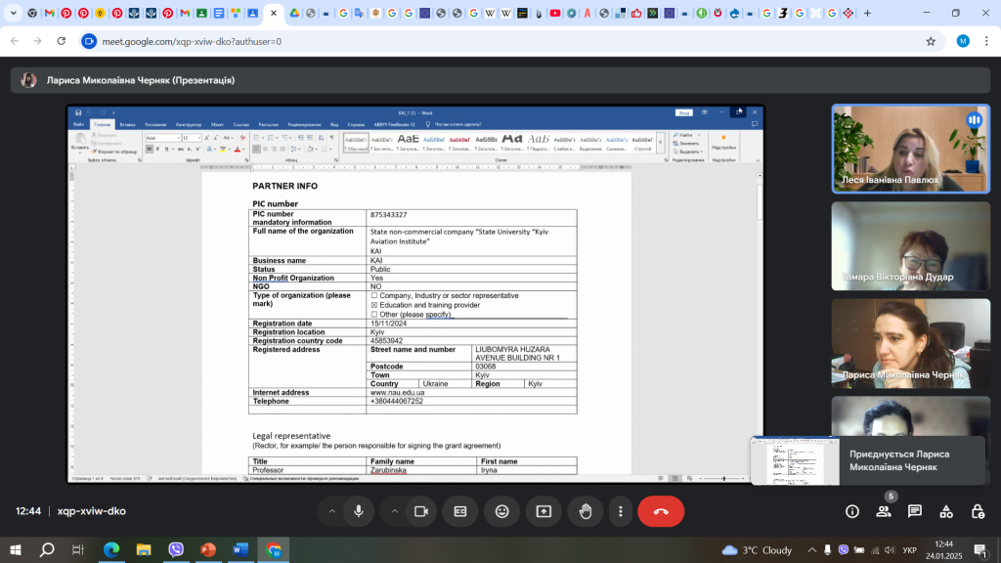The image size is (1001, 563).
Task: Show the participants list
Action: coord(883,511)
